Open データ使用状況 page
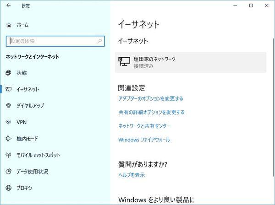Screen dimensions: 275x205 coord(32,172)
